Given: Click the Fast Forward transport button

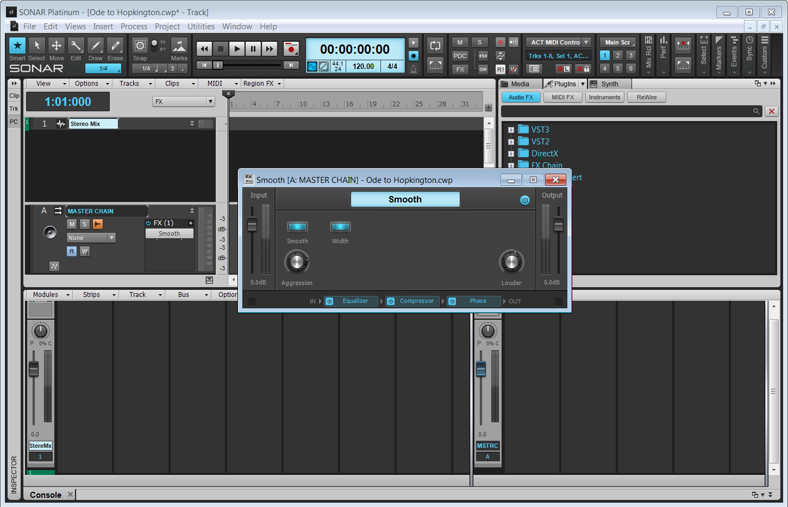Looking at the screenshot, I should coord(270,49).
